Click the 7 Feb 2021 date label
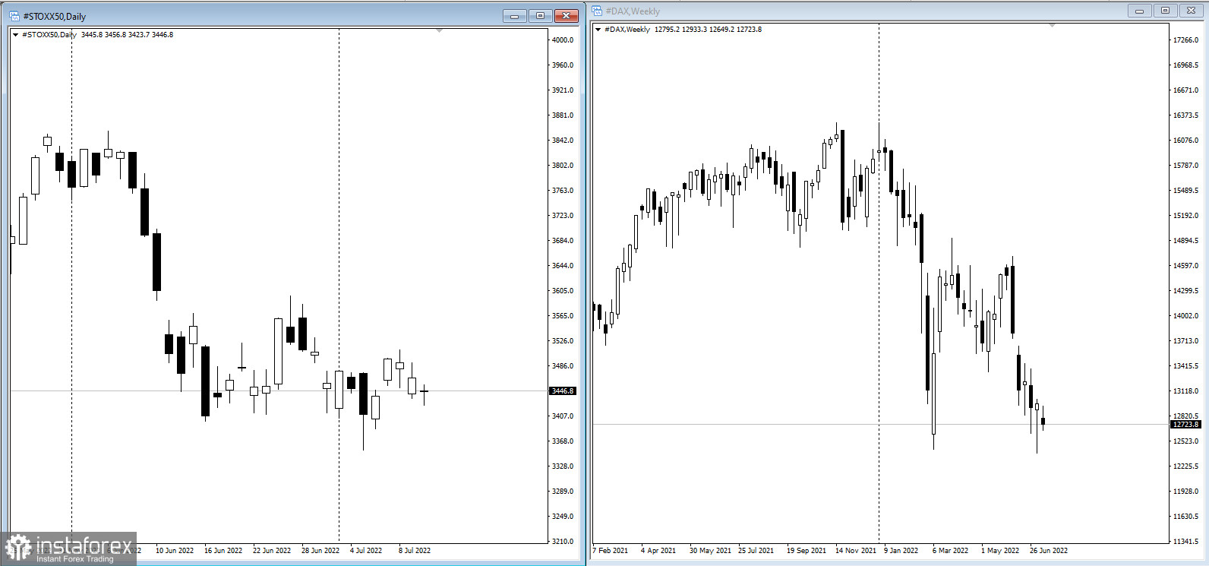Image resolution: width=1209 pixels, height=566 pixels. point(611,551)
